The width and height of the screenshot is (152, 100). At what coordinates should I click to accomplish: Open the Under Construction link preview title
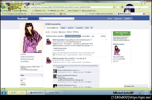(60, 48)
